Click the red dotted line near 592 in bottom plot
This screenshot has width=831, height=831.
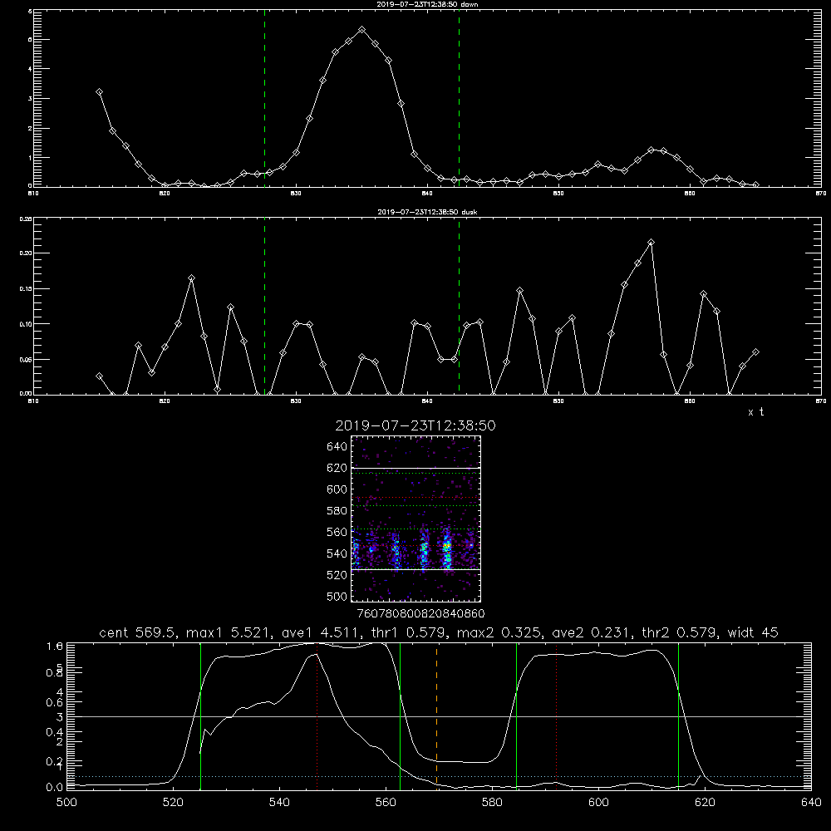pyautogui.click(x=557, y=716)
